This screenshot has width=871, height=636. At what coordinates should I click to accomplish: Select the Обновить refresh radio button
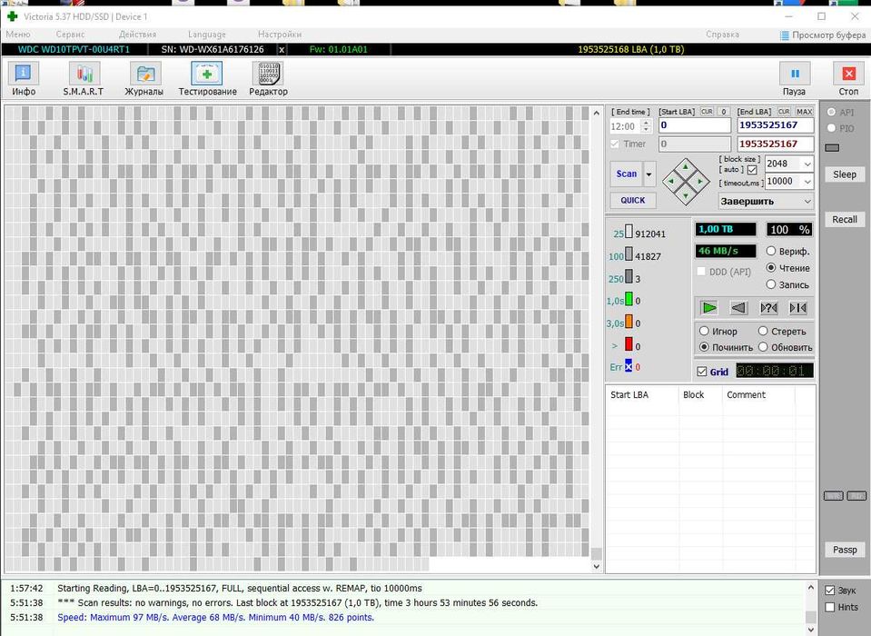point(763,347)
